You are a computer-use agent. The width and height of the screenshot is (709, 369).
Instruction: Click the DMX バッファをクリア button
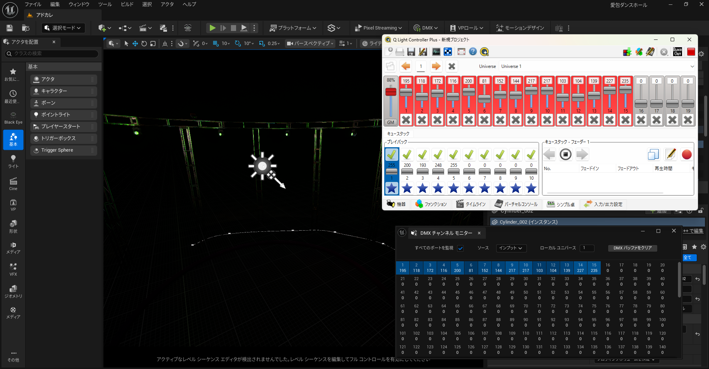(x=632, y=248)
